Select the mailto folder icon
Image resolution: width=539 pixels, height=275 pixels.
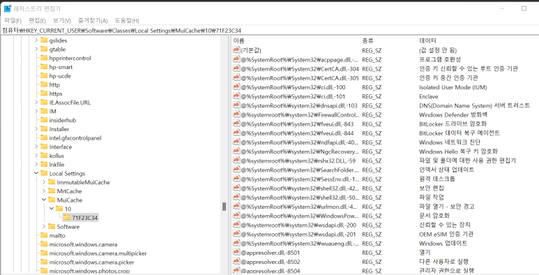pos(44,235)
